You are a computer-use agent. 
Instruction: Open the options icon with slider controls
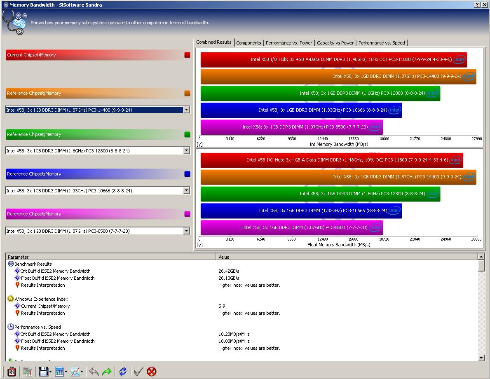(12, 372)
